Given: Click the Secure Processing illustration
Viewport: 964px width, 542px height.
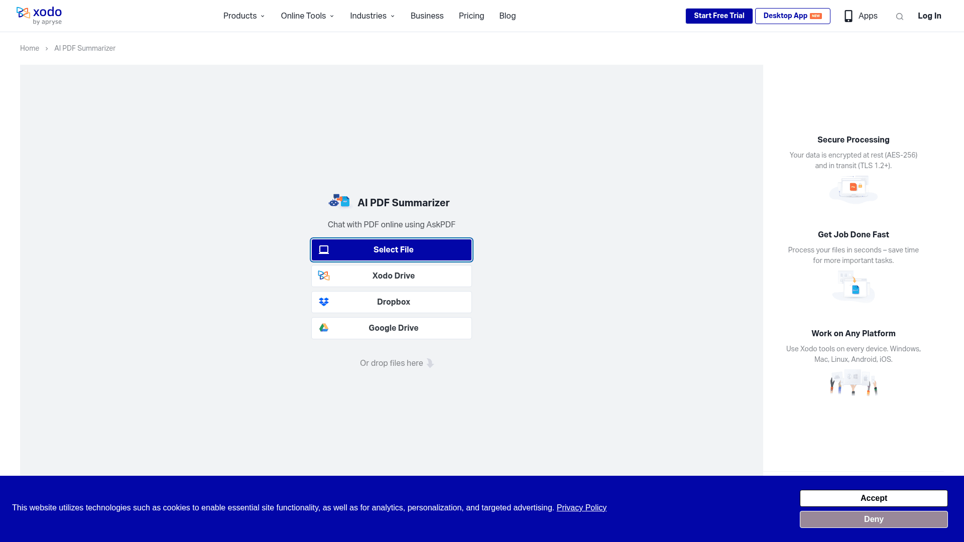Looking at the screenshot, I should click(x=854, y=190).
